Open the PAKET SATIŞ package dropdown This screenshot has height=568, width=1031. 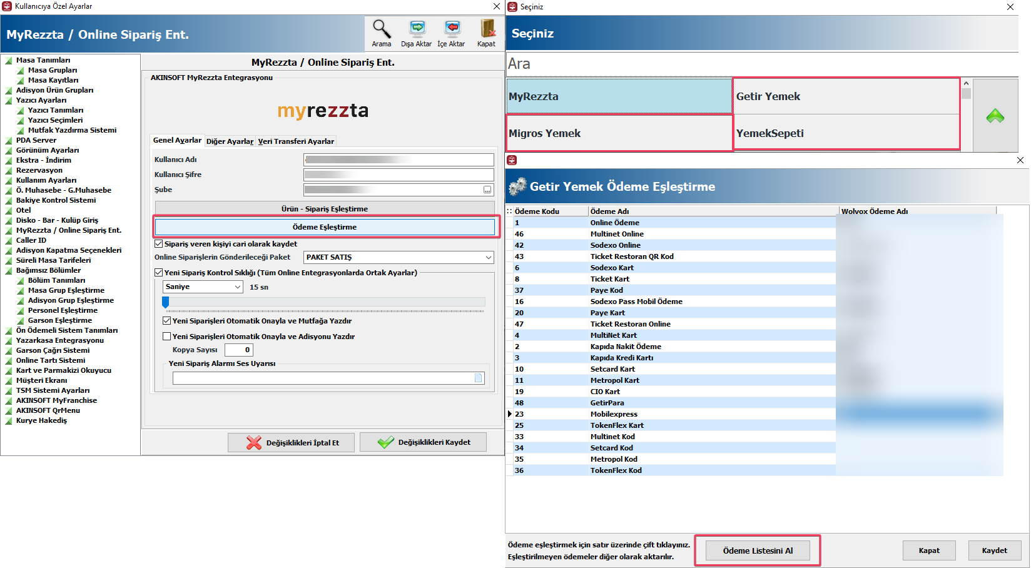pos(399,257)
